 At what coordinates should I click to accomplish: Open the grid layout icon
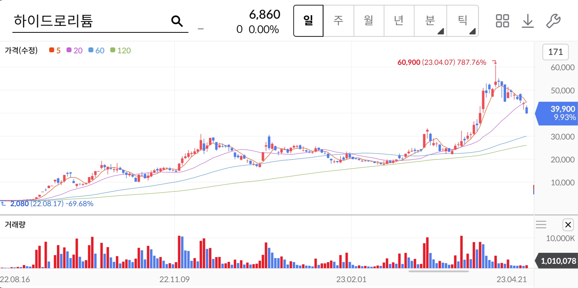[x=502, y=21]
